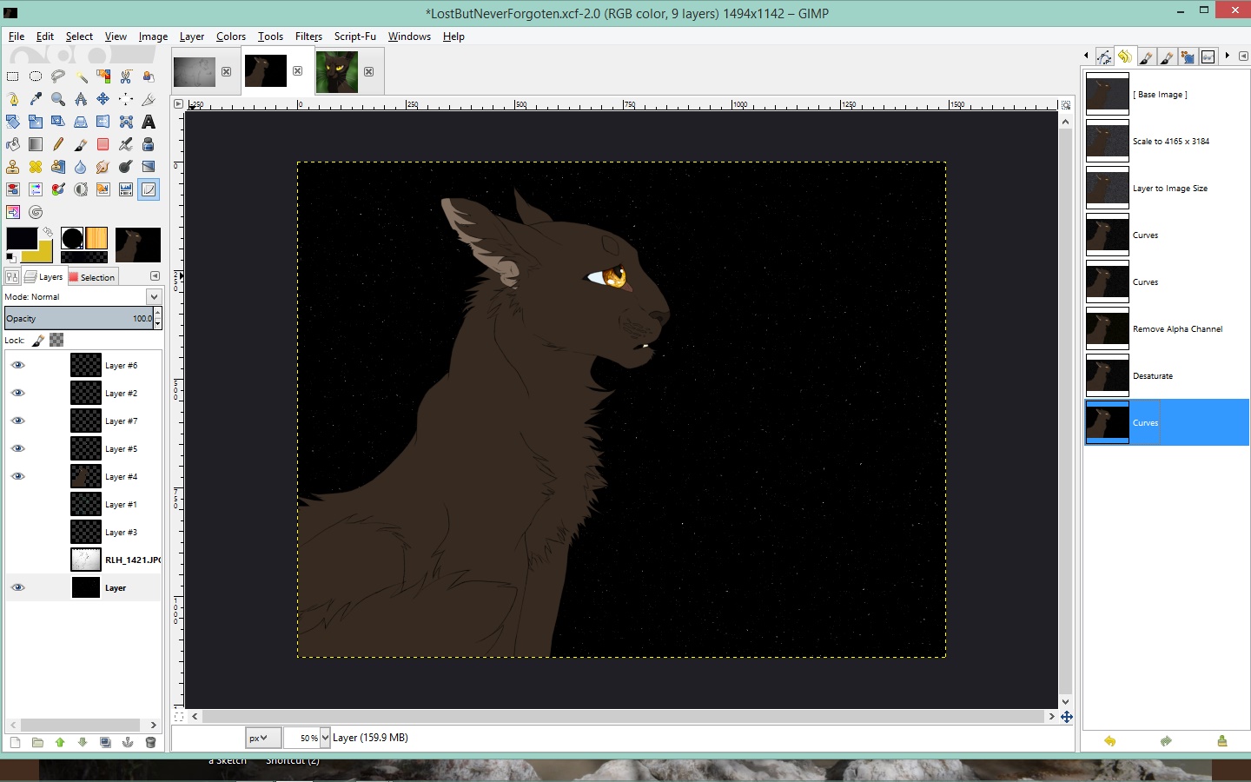Select the Scissors Select tool

(126, 76)
